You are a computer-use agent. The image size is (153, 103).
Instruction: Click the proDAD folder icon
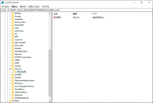(x=13, y=75)
